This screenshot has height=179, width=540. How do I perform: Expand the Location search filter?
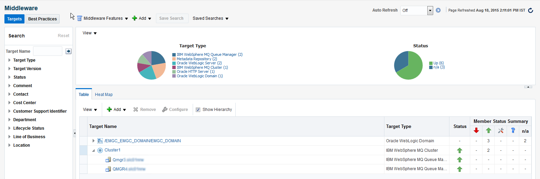[10, 145]
